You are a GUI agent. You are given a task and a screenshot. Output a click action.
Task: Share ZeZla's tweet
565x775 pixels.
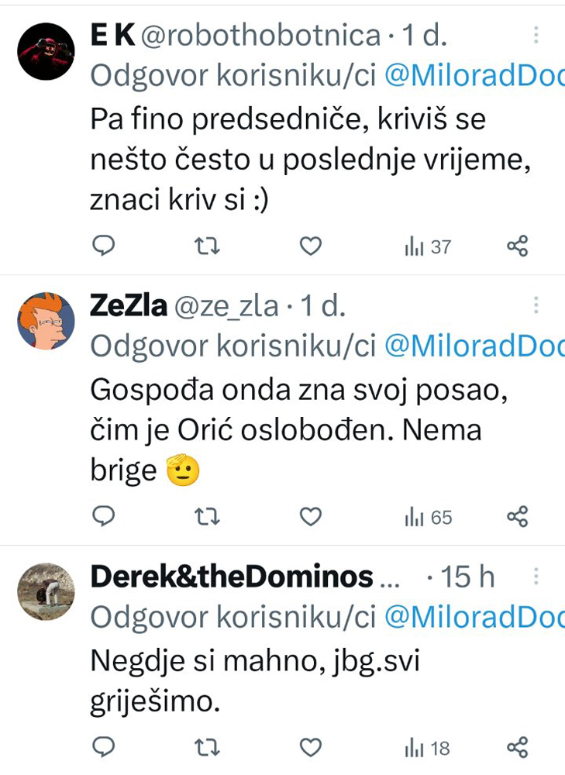click(x=518, y=516)
